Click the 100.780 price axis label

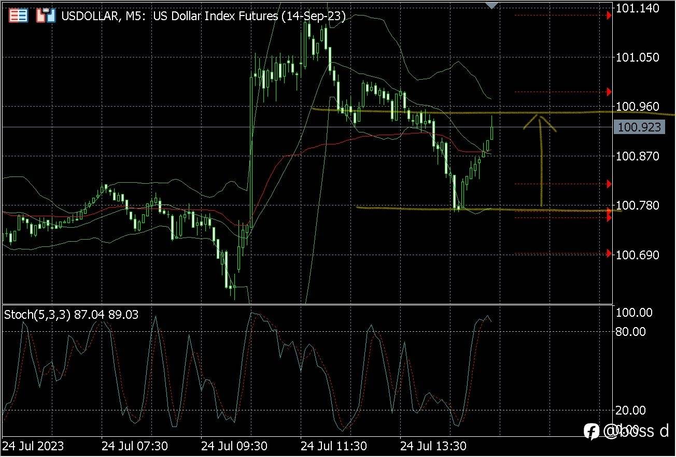[638, 205]
